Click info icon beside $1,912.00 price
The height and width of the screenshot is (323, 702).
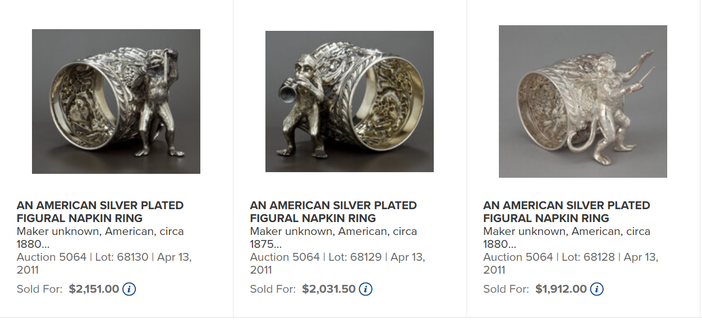pos(597,289)
